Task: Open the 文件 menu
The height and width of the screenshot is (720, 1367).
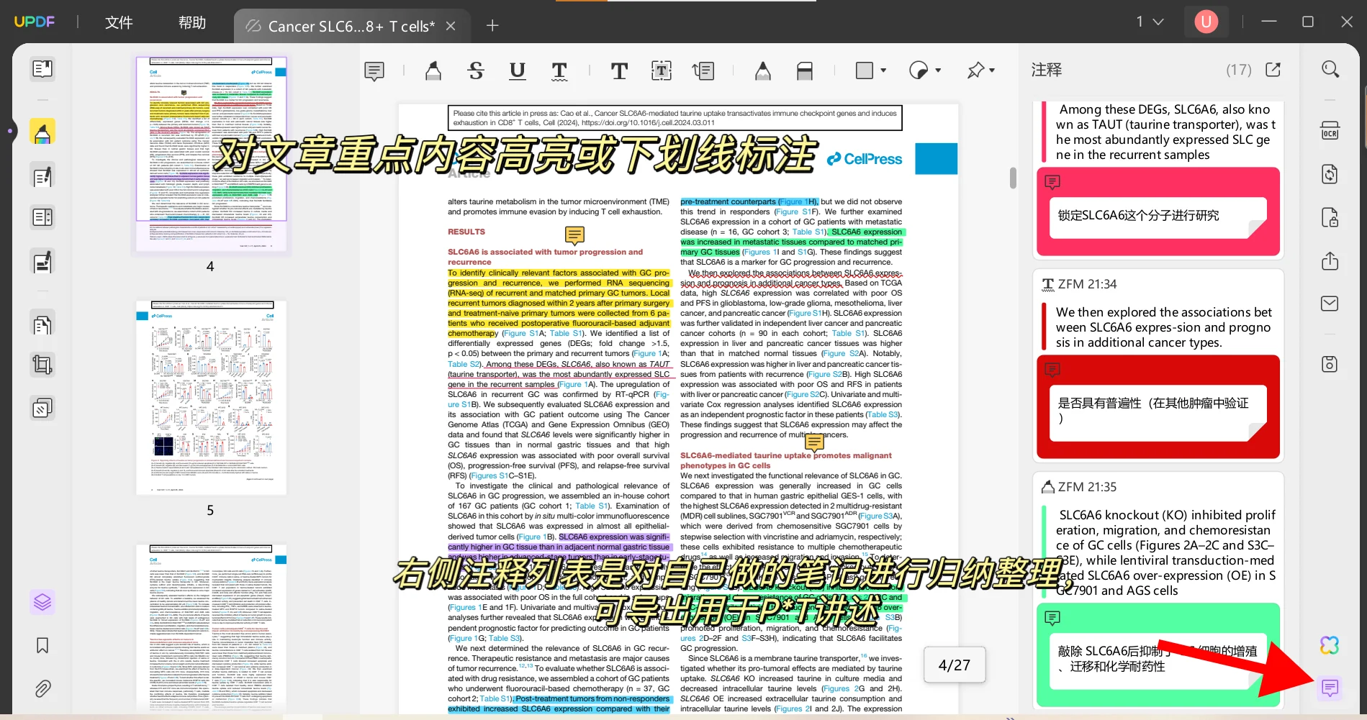Action: [119, 22]
